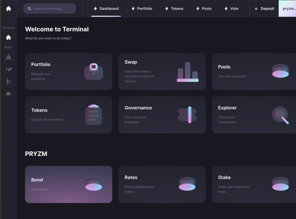296x219 pixels.
Task: Click the Explorer card magnifying glass icon
Action: tap(280, 115)
